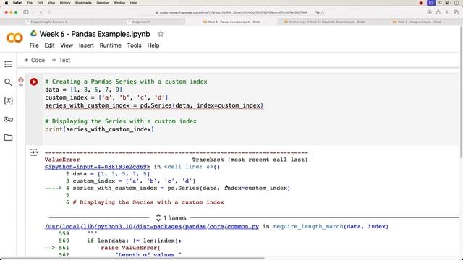
Task: Open the Safari sidebar dropdown chevron
Action: [x=33, y=12]
